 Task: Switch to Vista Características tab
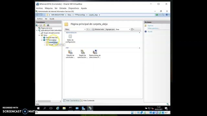(x=72, y=101)
